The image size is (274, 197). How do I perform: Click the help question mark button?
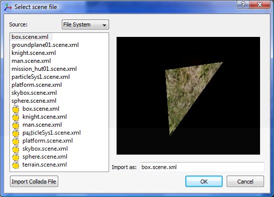pyautogui.click(x=243, y=4)
